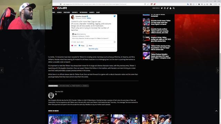
Task: Select the Street Fighter 6 topic tag
Action: (76, 86)
